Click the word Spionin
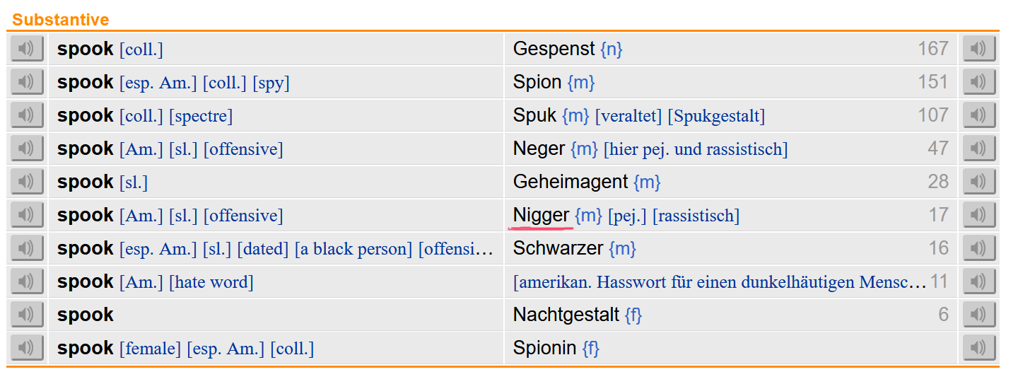Screen dimensions: 1018x384 click(545, 348)
